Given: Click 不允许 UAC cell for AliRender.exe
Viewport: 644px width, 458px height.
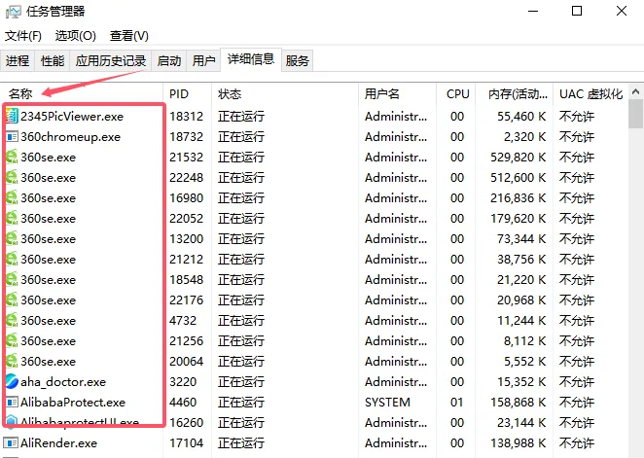Looking at the screenshot, I should pyautogui.click(x=577, y=443).
